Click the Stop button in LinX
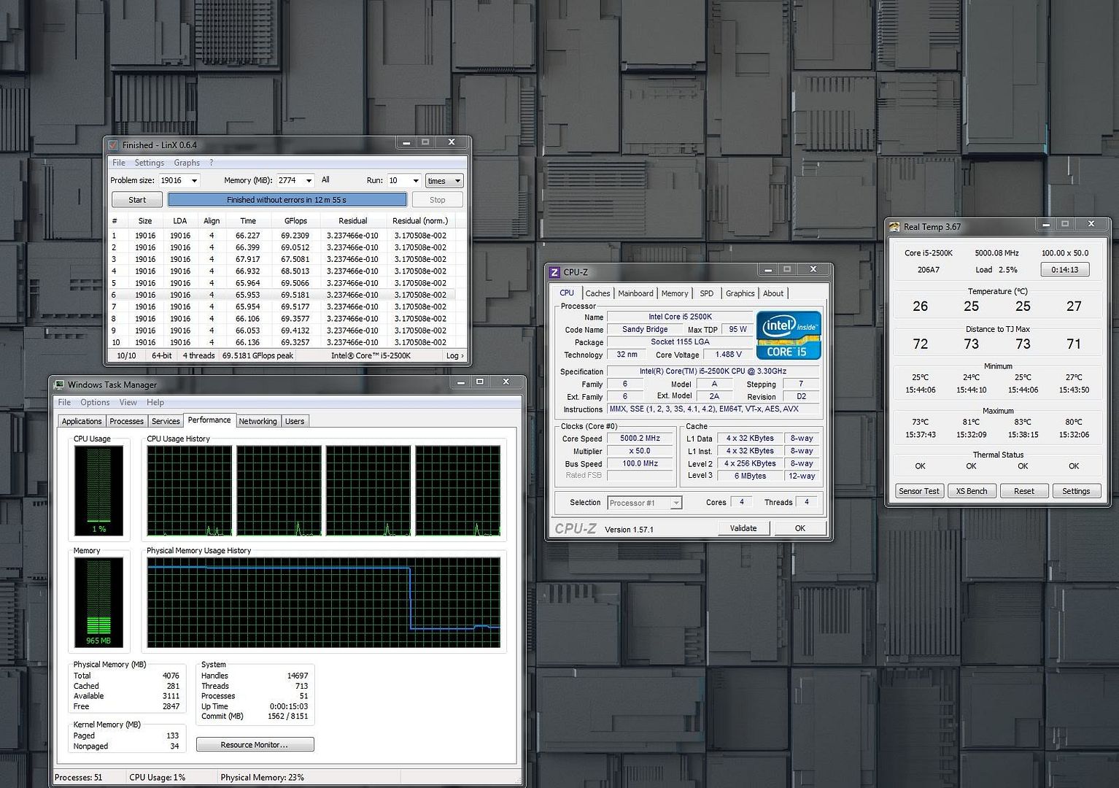This screenshot has width=1119, height=788. coord(437,200)
